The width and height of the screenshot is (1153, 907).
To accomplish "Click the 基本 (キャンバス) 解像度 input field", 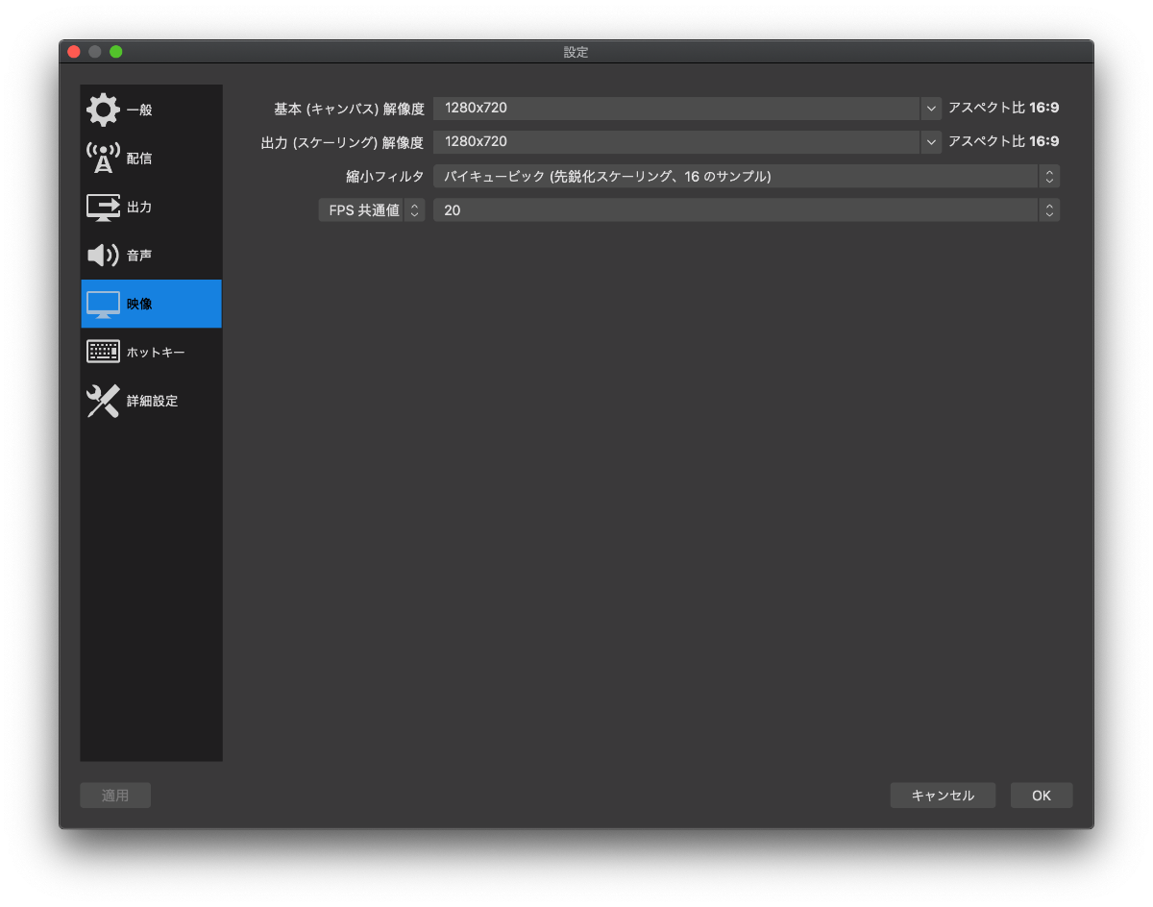I will coord(676,108).
